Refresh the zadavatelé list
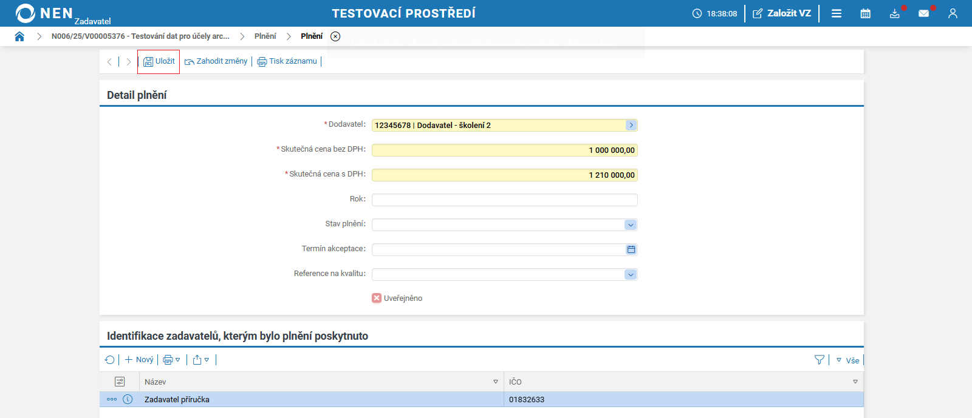This screenshot has height=418, width=972. (110, 360)
